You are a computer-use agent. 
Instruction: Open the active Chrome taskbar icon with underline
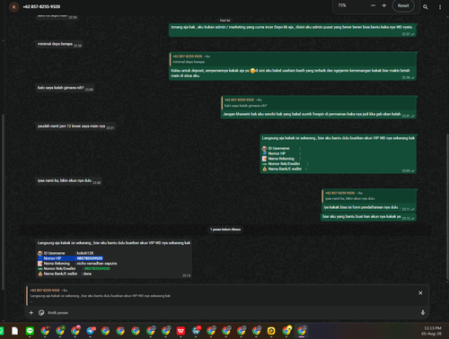click(302, 331)
